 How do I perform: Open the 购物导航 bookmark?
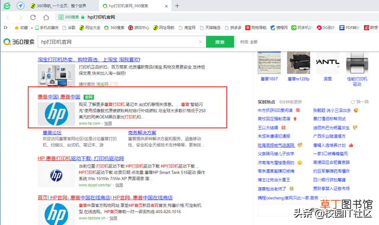click(x=256, y=28)
